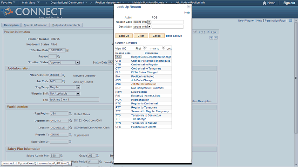Select the Job Re-Classification reason link

coord(143,84)
